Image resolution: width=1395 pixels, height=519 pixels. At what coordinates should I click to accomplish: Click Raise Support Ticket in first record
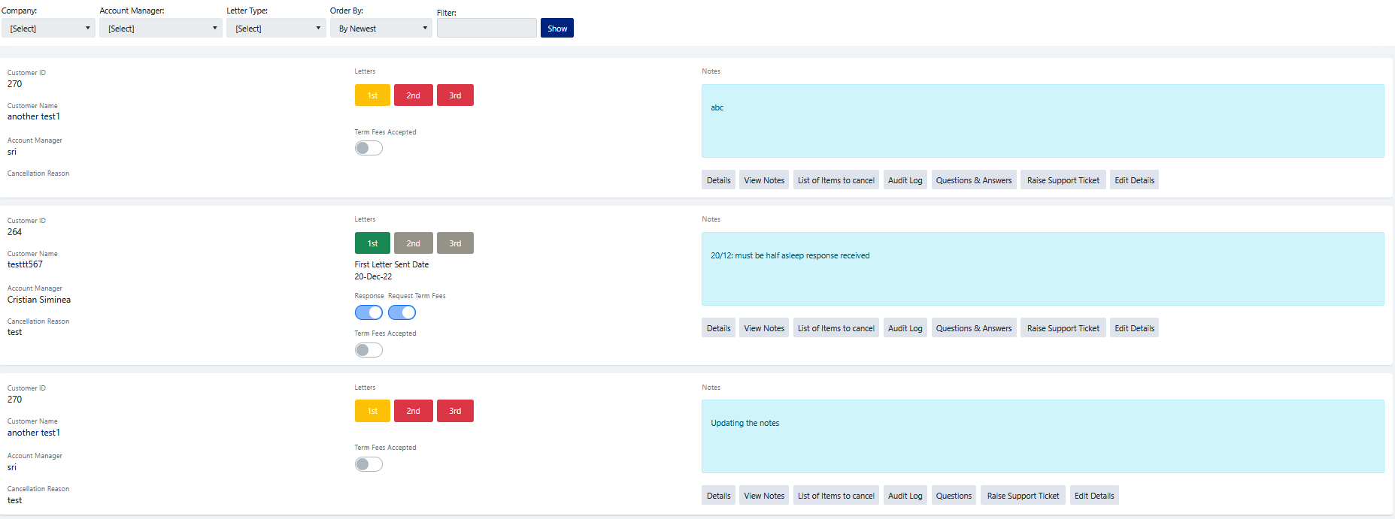pos(1063,180)
